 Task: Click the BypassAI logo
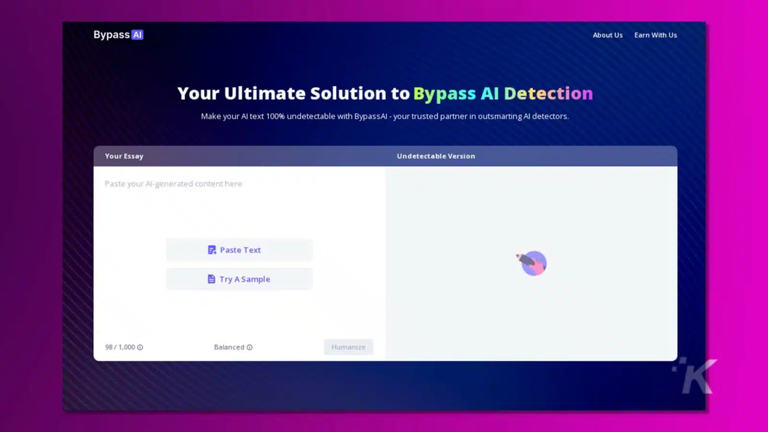pyautogui.click(x=118, y=35)
